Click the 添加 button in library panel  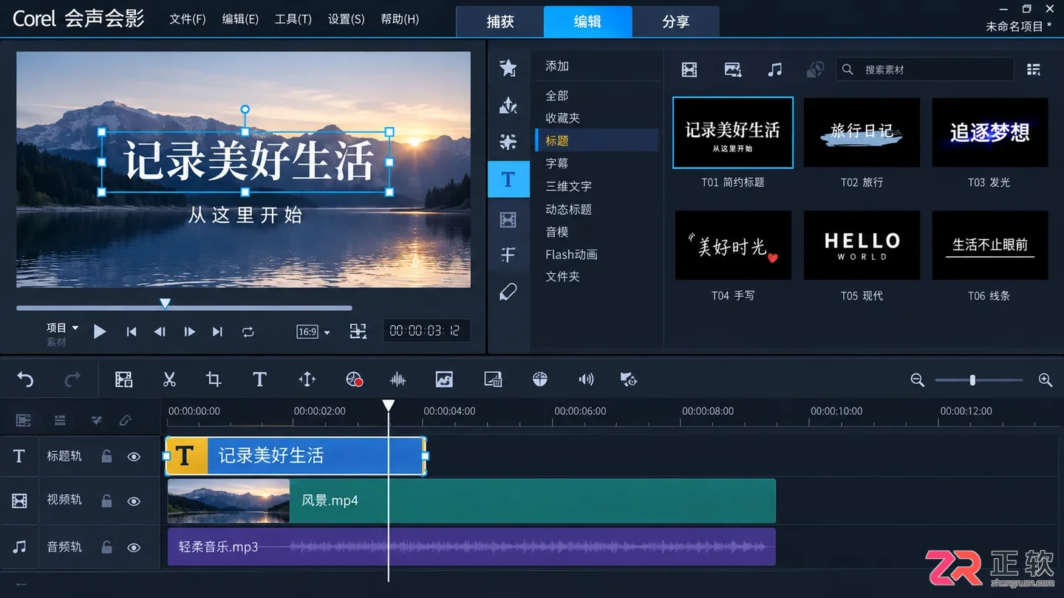coord(557,66)
